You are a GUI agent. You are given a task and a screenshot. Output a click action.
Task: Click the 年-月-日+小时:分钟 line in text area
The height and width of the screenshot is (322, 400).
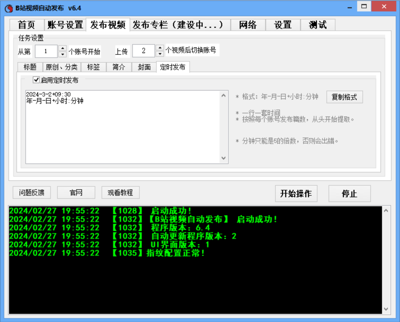click(55, 101)
